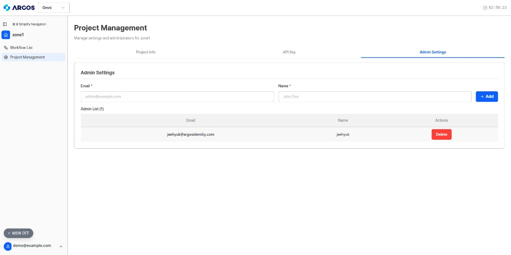Expand the account menu chevron
The width and height of the screenshot is (511, 255).
click(61, 247)
